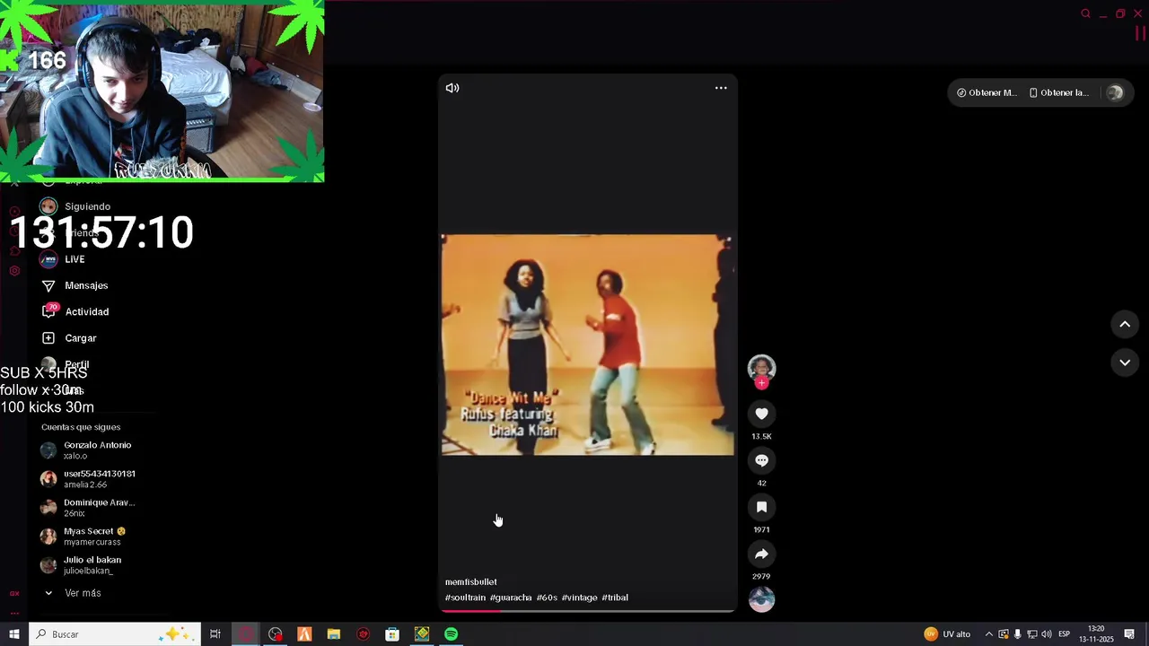Open File Explorer from the taskbar
Screen dimensions: 1149x646
pos(334,634)
